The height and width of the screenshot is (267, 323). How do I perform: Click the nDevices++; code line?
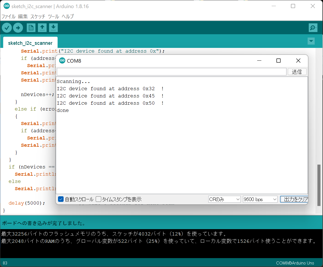pyautogui.click(x=37, y=95)
